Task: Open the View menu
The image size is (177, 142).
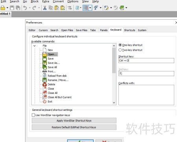Action: pyautogui.click(x=85, y=2)
